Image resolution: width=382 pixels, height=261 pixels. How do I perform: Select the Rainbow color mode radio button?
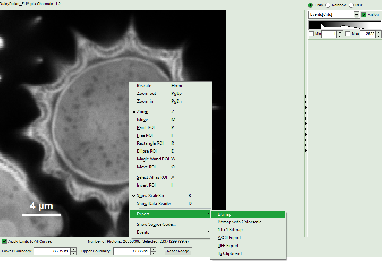pyautogui.click(x=327, y=5)
